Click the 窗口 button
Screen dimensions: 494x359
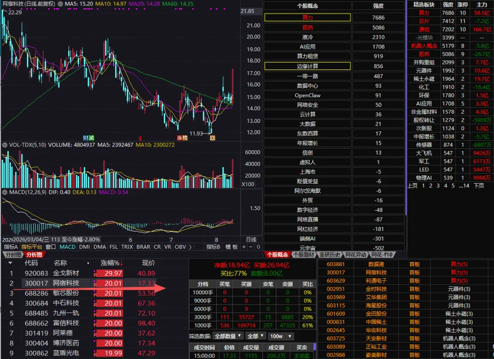click(x=51, y=247)
